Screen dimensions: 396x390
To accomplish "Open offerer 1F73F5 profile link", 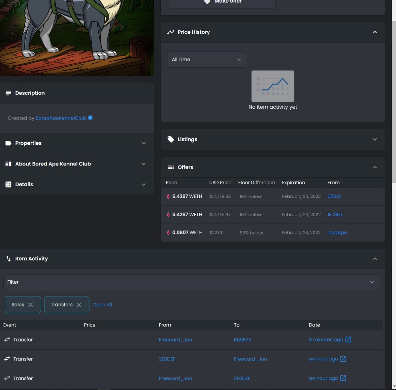I will click(x=335, y=214).
